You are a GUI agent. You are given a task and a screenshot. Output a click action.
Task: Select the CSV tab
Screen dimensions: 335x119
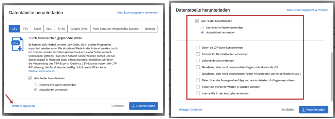(x=14, y=29)
